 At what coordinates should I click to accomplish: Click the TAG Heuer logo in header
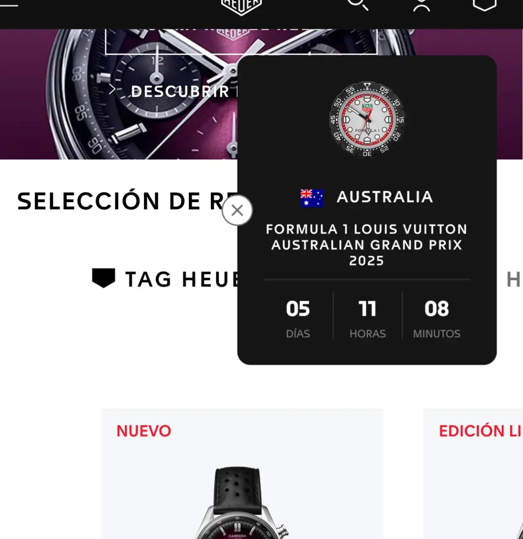tap(242, 7)
